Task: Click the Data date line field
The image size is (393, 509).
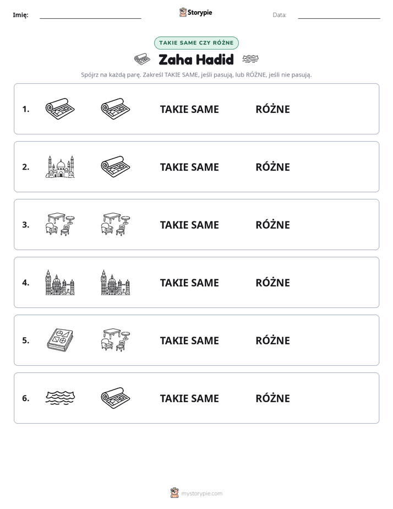Action: pyautogui.click(x=339, y=15)
